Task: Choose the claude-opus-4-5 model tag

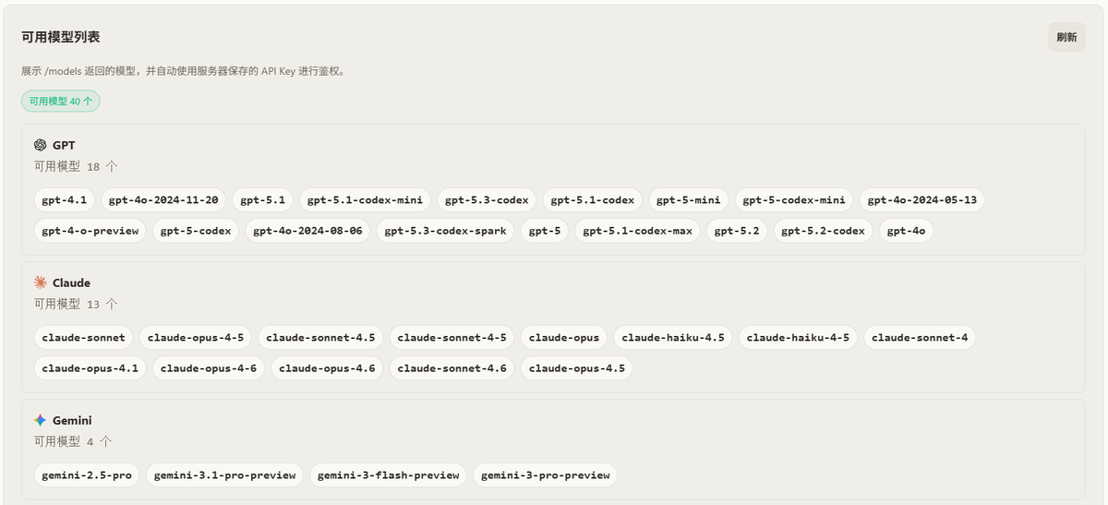Action: coord(196,337)
